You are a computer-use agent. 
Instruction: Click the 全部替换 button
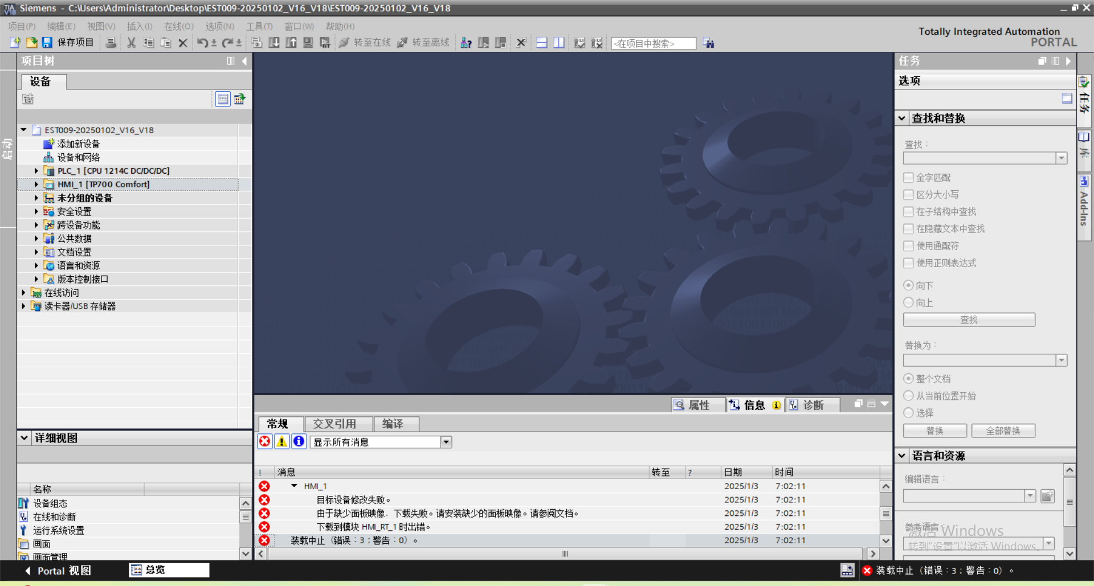(1003, 431)
